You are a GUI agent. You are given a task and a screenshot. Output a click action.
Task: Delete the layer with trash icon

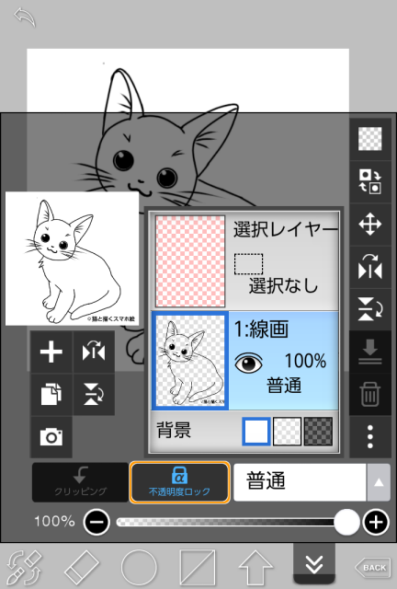(370, 395)
